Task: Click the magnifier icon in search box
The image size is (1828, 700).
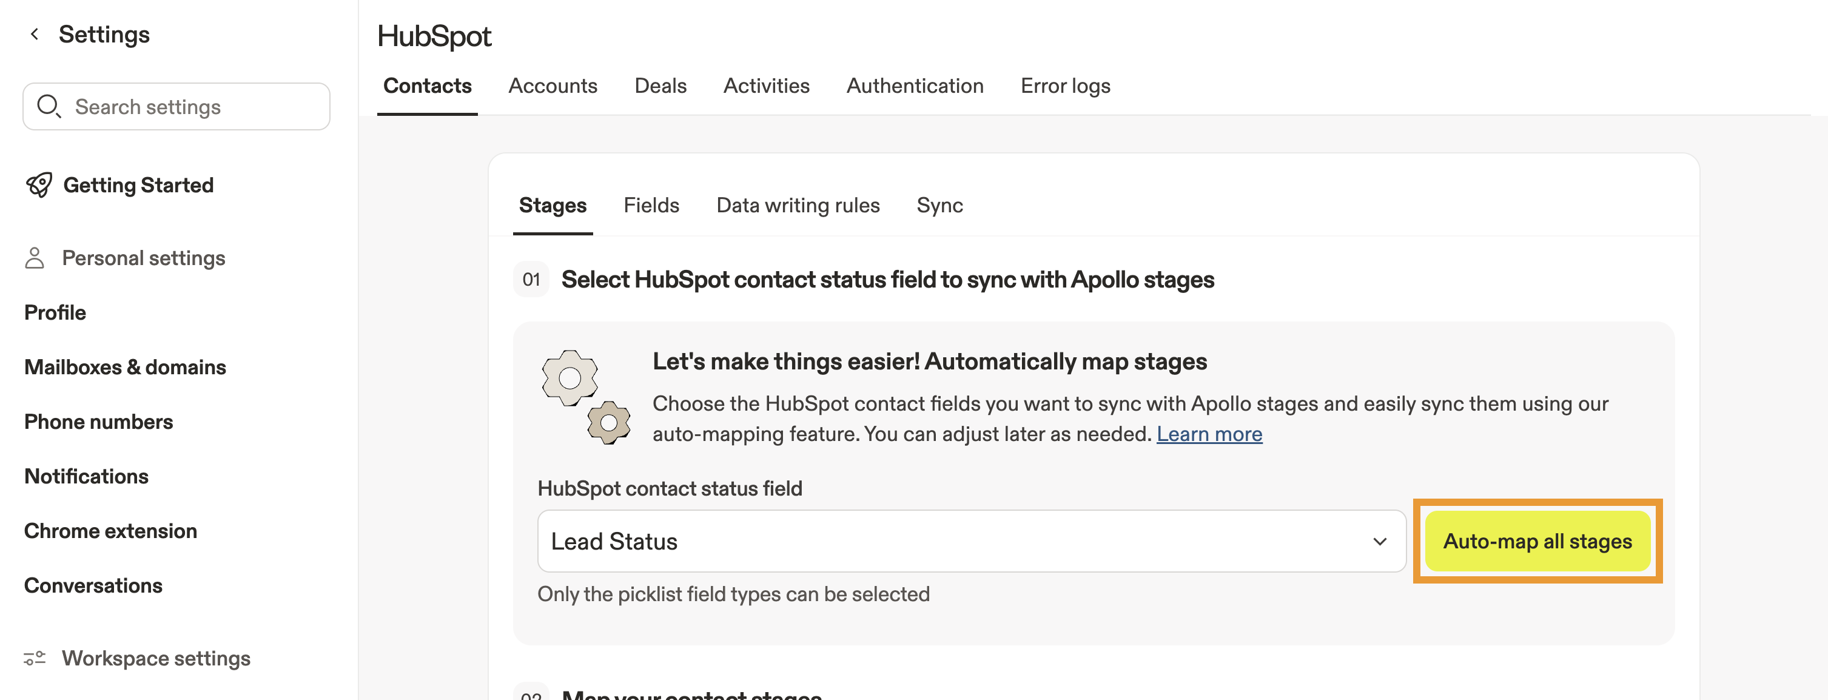Action: pos(49,107)
